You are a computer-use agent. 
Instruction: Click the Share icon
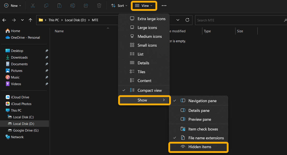(86, 5)
